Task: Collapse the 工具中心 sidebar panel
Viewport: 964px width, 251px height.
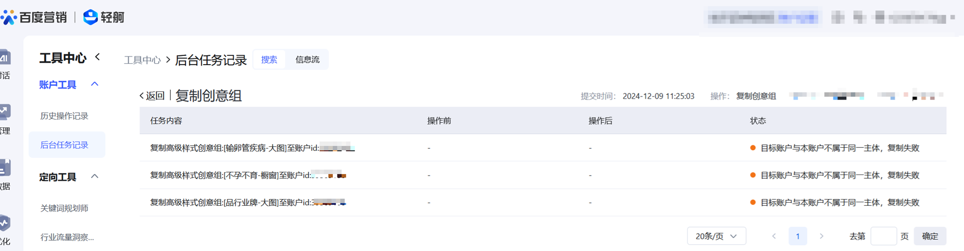Action: point(98,57)
